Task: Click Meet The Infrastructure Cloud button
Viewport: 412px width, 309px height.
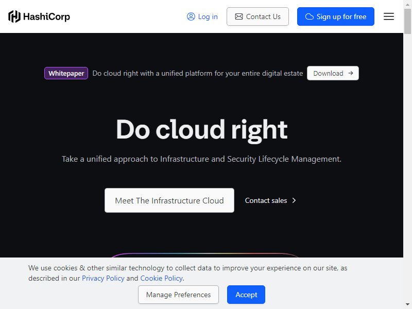Action: [x=169, y=200]
